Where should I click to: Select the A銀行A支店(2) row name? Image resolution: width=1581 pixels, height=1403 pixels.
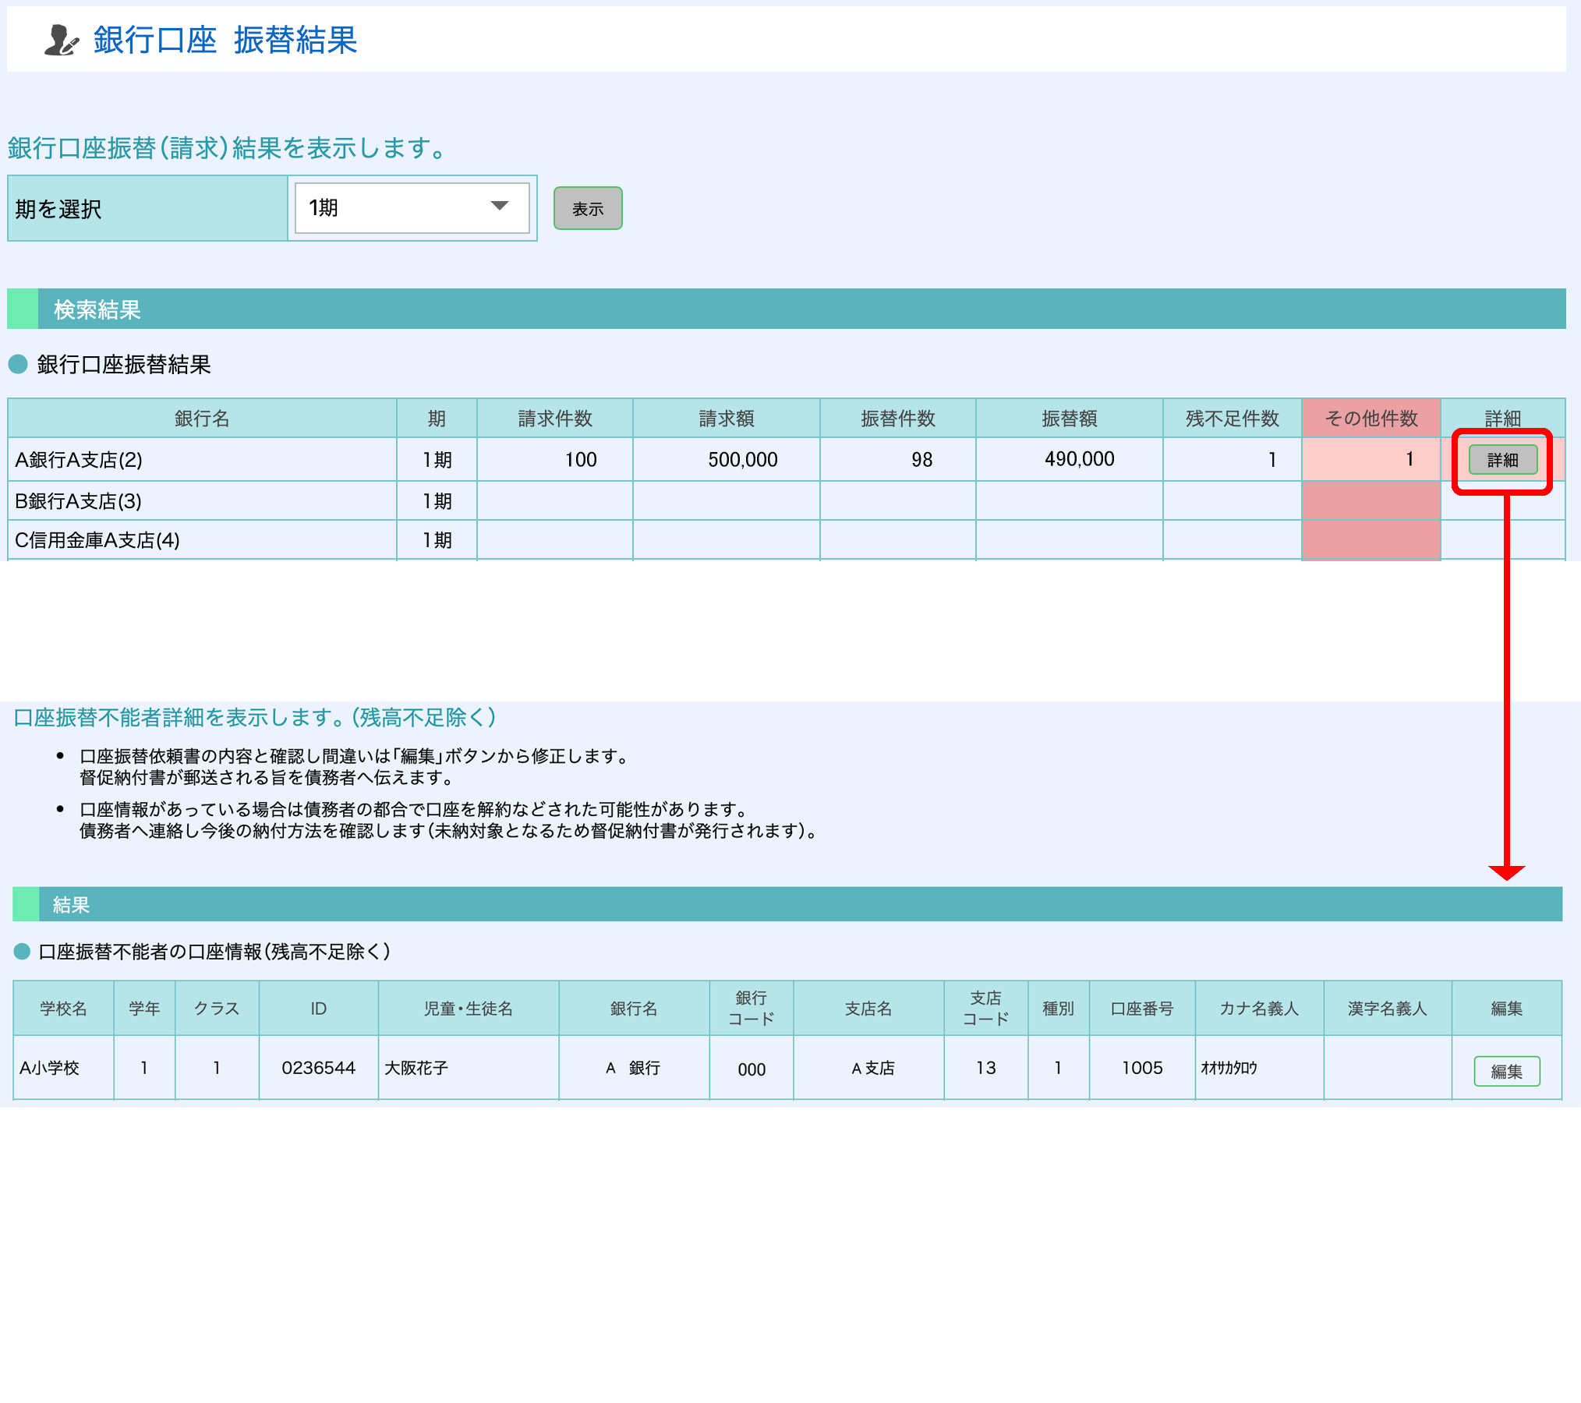click(79, 460)
